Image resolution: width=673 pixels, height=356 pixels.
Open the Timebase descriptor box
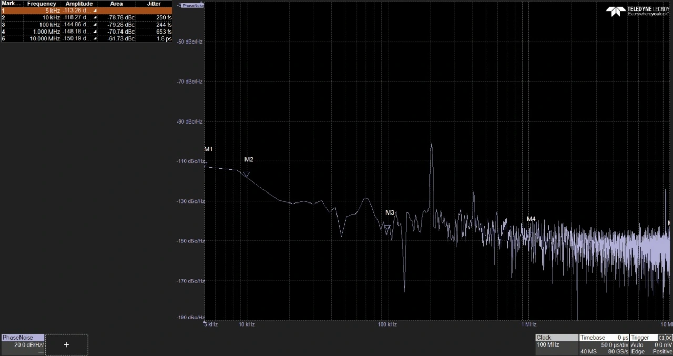[604, 344]
